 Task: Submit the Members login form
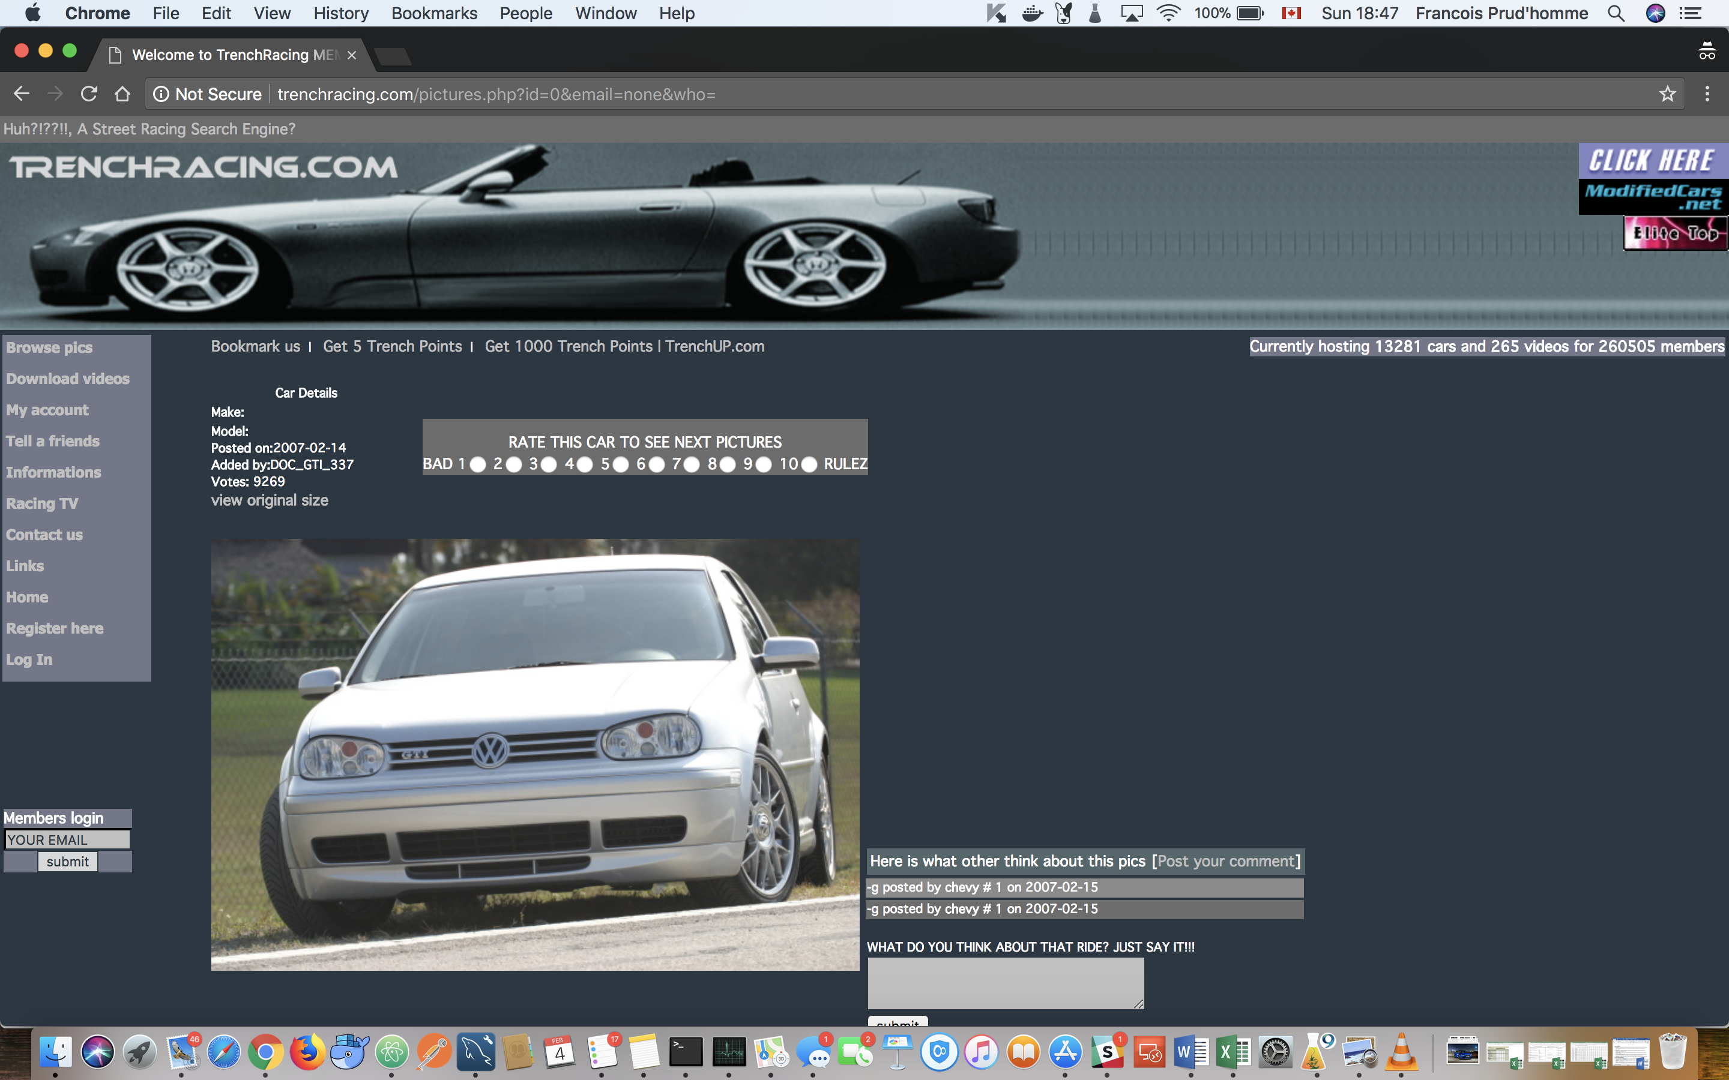[x=68, y=862]
